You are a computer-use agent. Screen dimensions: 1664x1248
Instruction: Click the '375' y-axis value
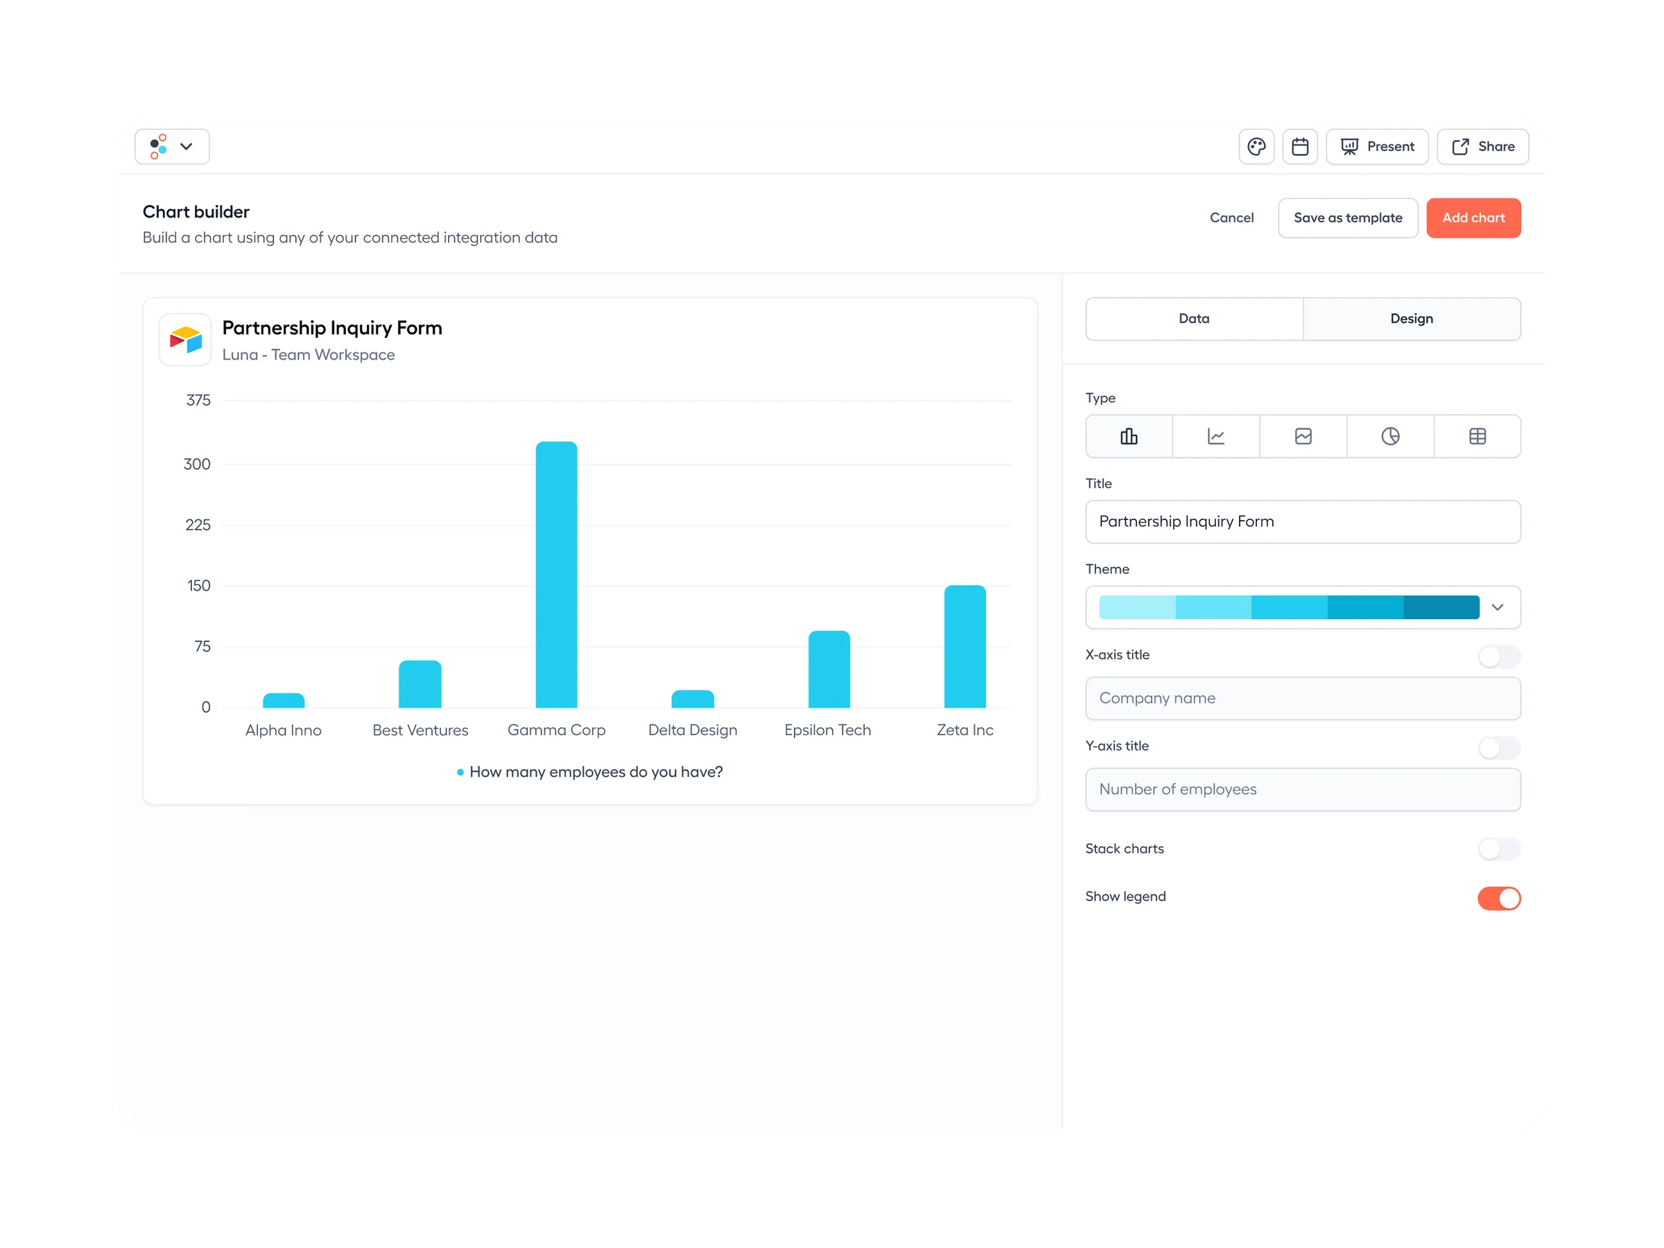198,401
